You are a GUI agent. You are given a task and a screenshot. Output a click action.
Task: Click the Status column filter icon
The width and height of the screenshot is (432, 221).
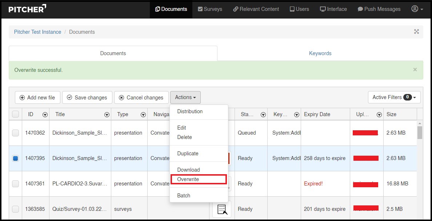pos(263,115)
